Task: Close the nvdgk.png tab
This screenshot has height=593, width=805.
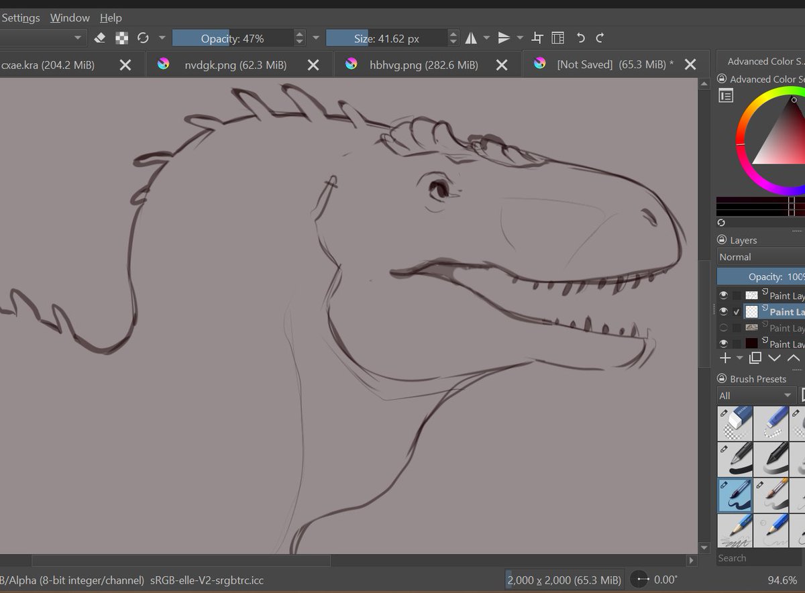Action: click(x=313, y=65)
